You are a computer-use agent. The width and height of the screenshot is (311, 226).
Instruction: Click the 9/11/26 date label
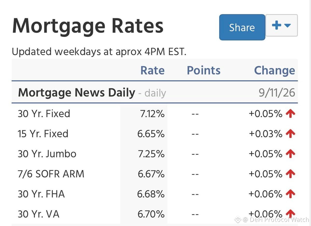(277, 93)
